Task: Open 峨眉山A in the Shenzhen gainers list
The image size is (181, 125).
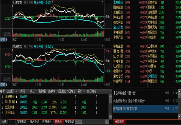Action: point(118,71)
